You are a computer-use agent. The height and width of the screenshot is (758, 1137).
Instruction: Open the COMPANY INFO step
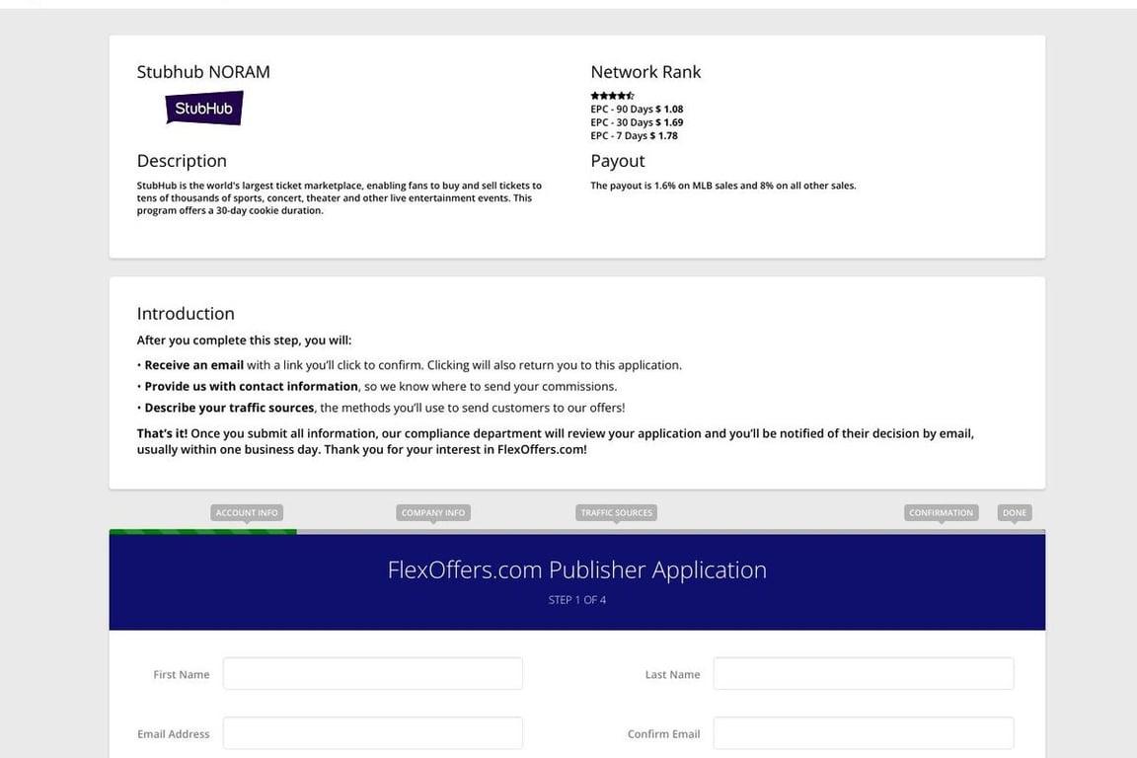pyautogui.click(x=432, y=510)
